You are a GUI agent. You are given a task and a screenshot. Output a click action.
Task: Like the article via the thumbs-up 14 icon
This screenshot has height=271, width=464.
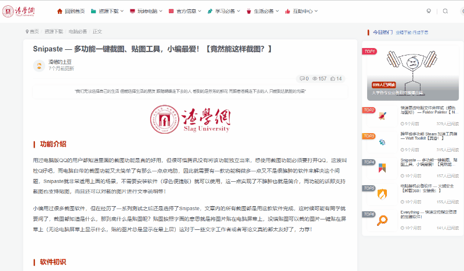tap(333, 79)
